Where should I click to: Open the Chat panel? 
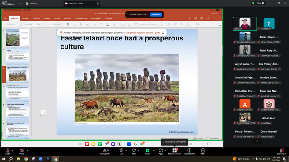(x=121, y=151)
